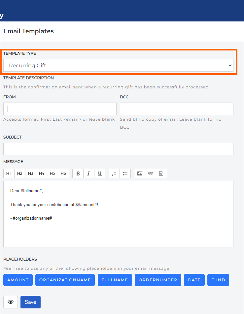Italicize text using the editor toolbar
The height and width of the screenshot is (314, 244).
(88, 173)
